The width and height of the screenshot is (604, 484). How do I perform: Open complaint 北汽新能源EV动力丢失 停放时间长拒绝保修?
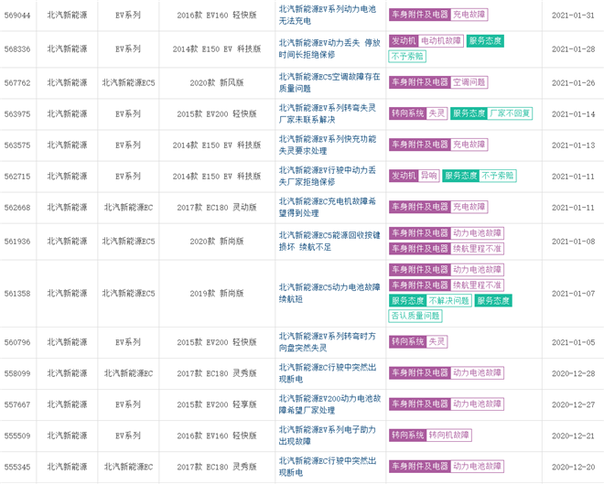329,48
